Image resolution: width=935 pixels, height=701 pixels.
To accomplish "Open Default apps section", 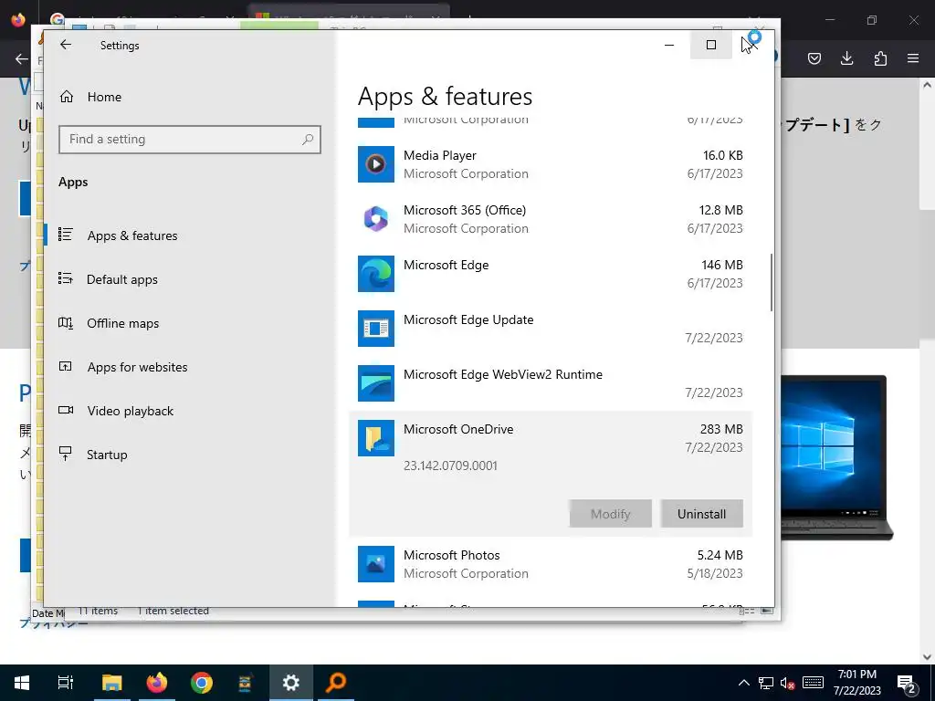I will 122,279.
